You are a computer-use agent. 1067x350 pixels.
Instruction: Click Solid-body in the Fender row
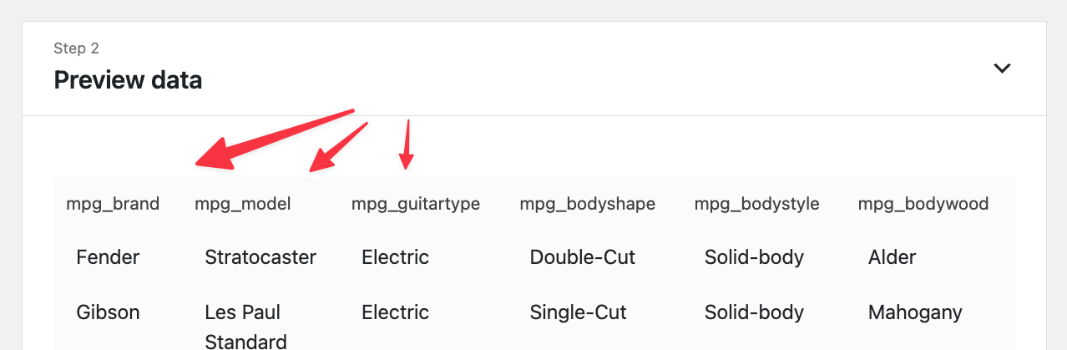pyautogui.click(x=755, y=257)
